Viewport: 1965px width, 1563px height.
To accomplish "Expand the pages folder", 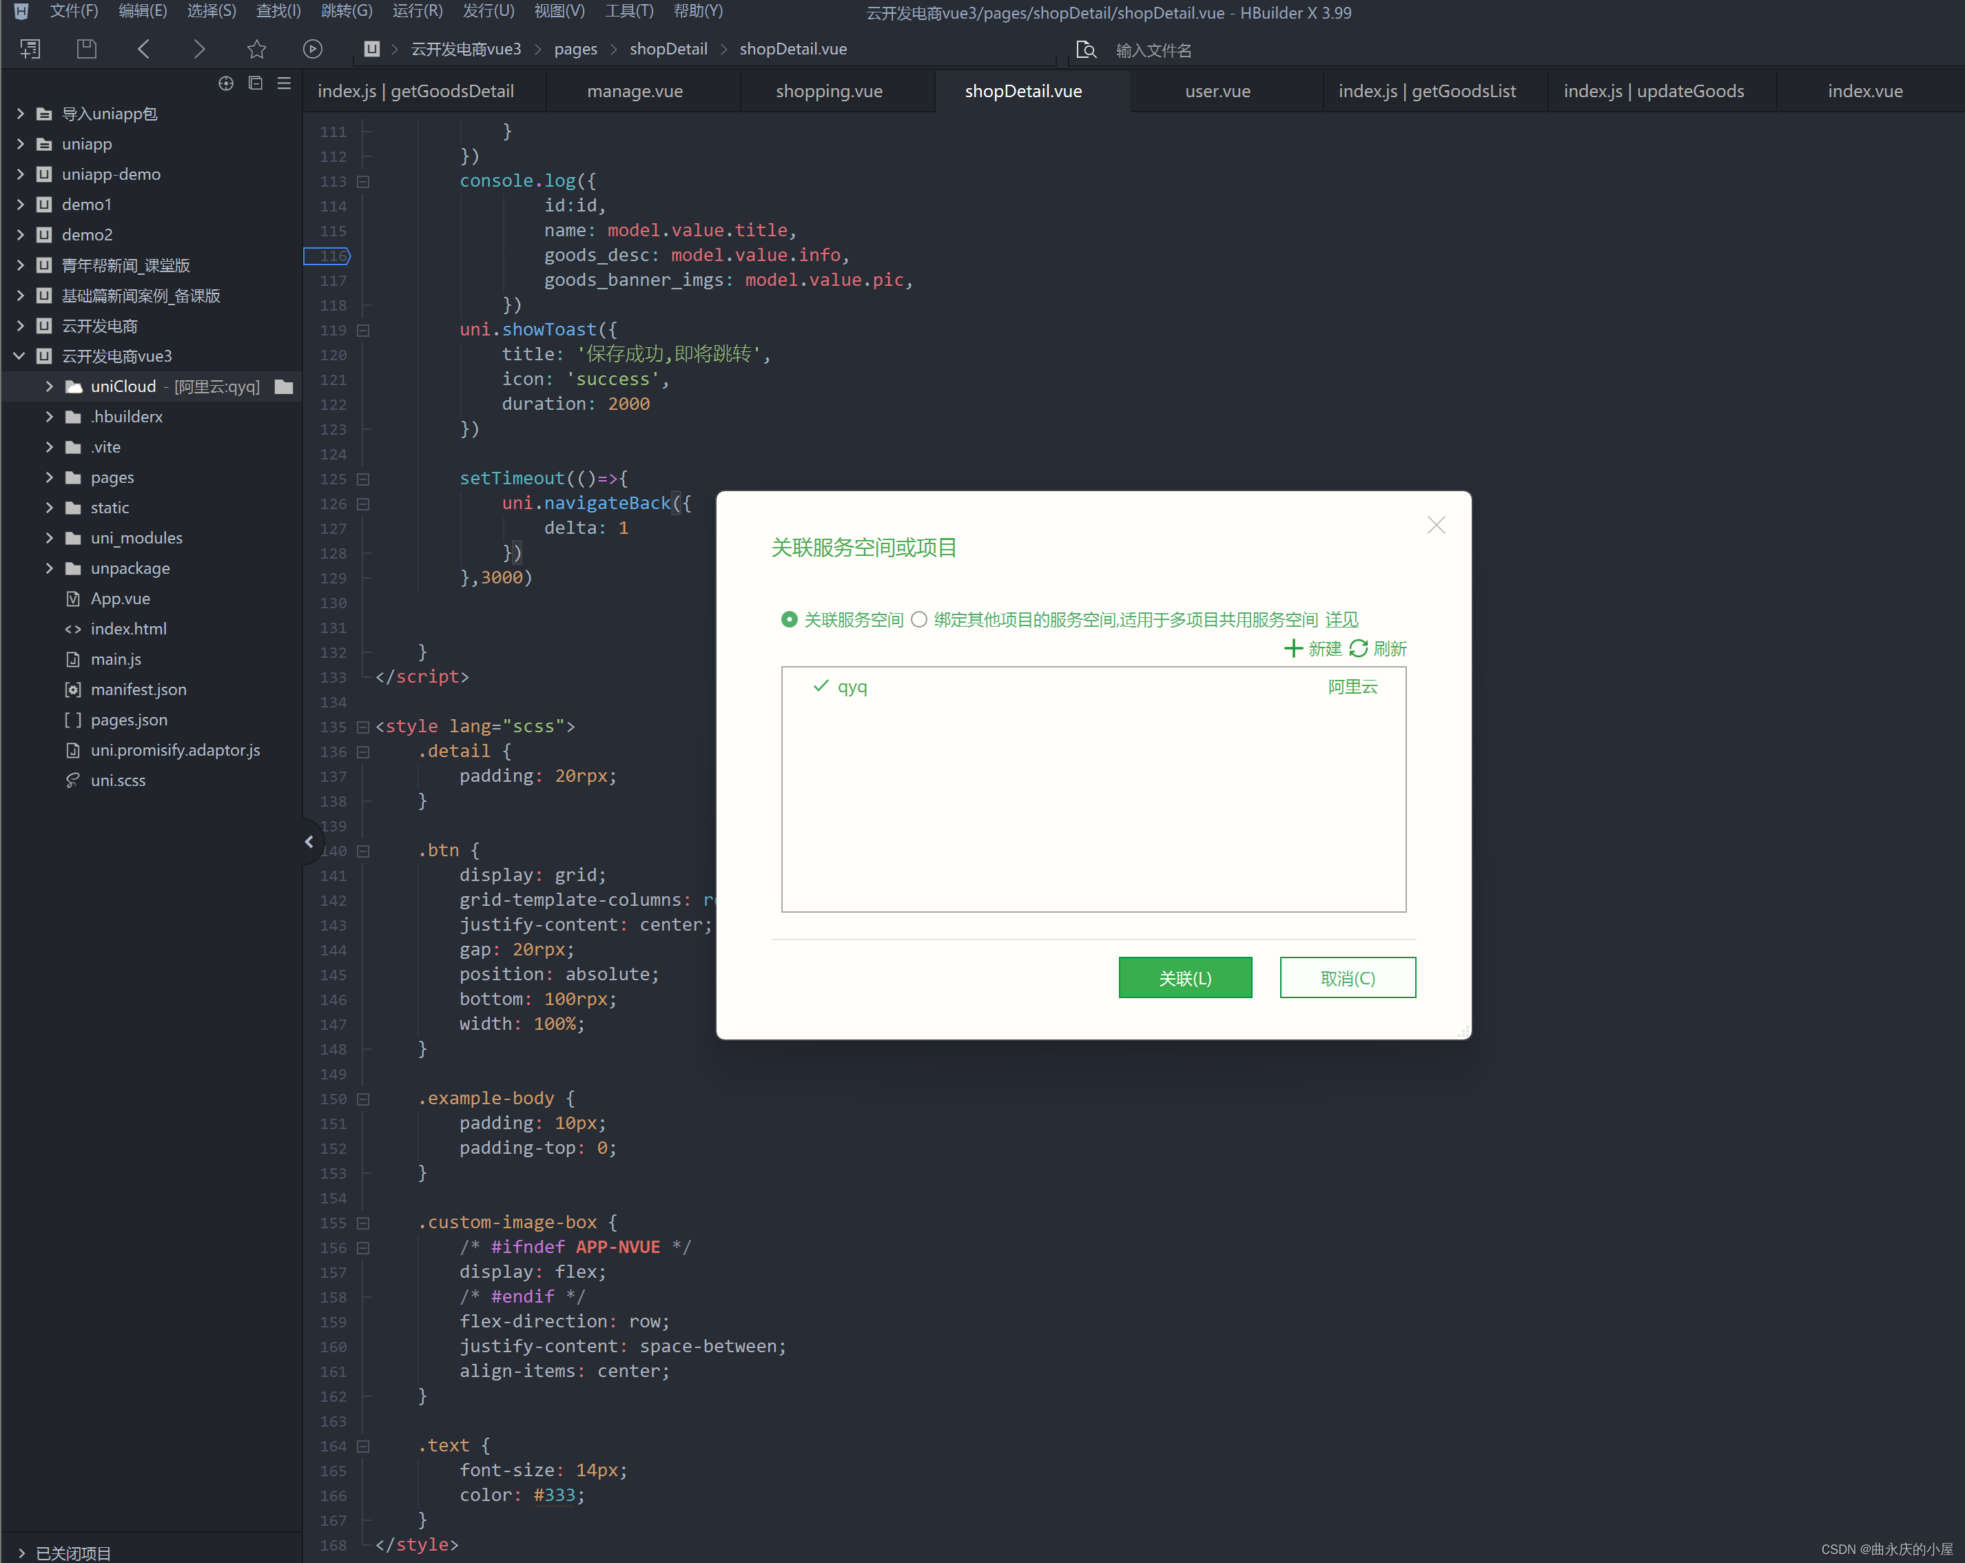I will click(x=49, y=477).
